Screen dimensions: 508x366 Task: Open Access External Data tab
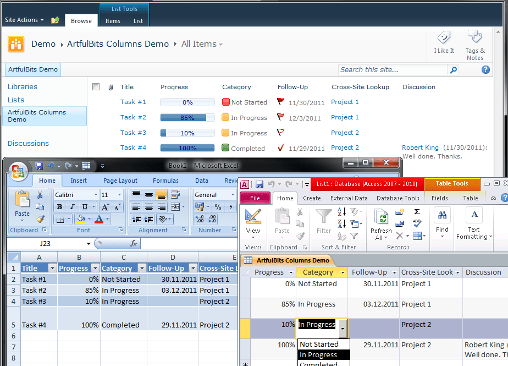349,198
